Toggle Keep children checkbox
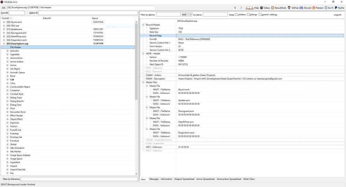Viewport: 346px width, 187px height. pyautogui.click(x=236, y=14)
